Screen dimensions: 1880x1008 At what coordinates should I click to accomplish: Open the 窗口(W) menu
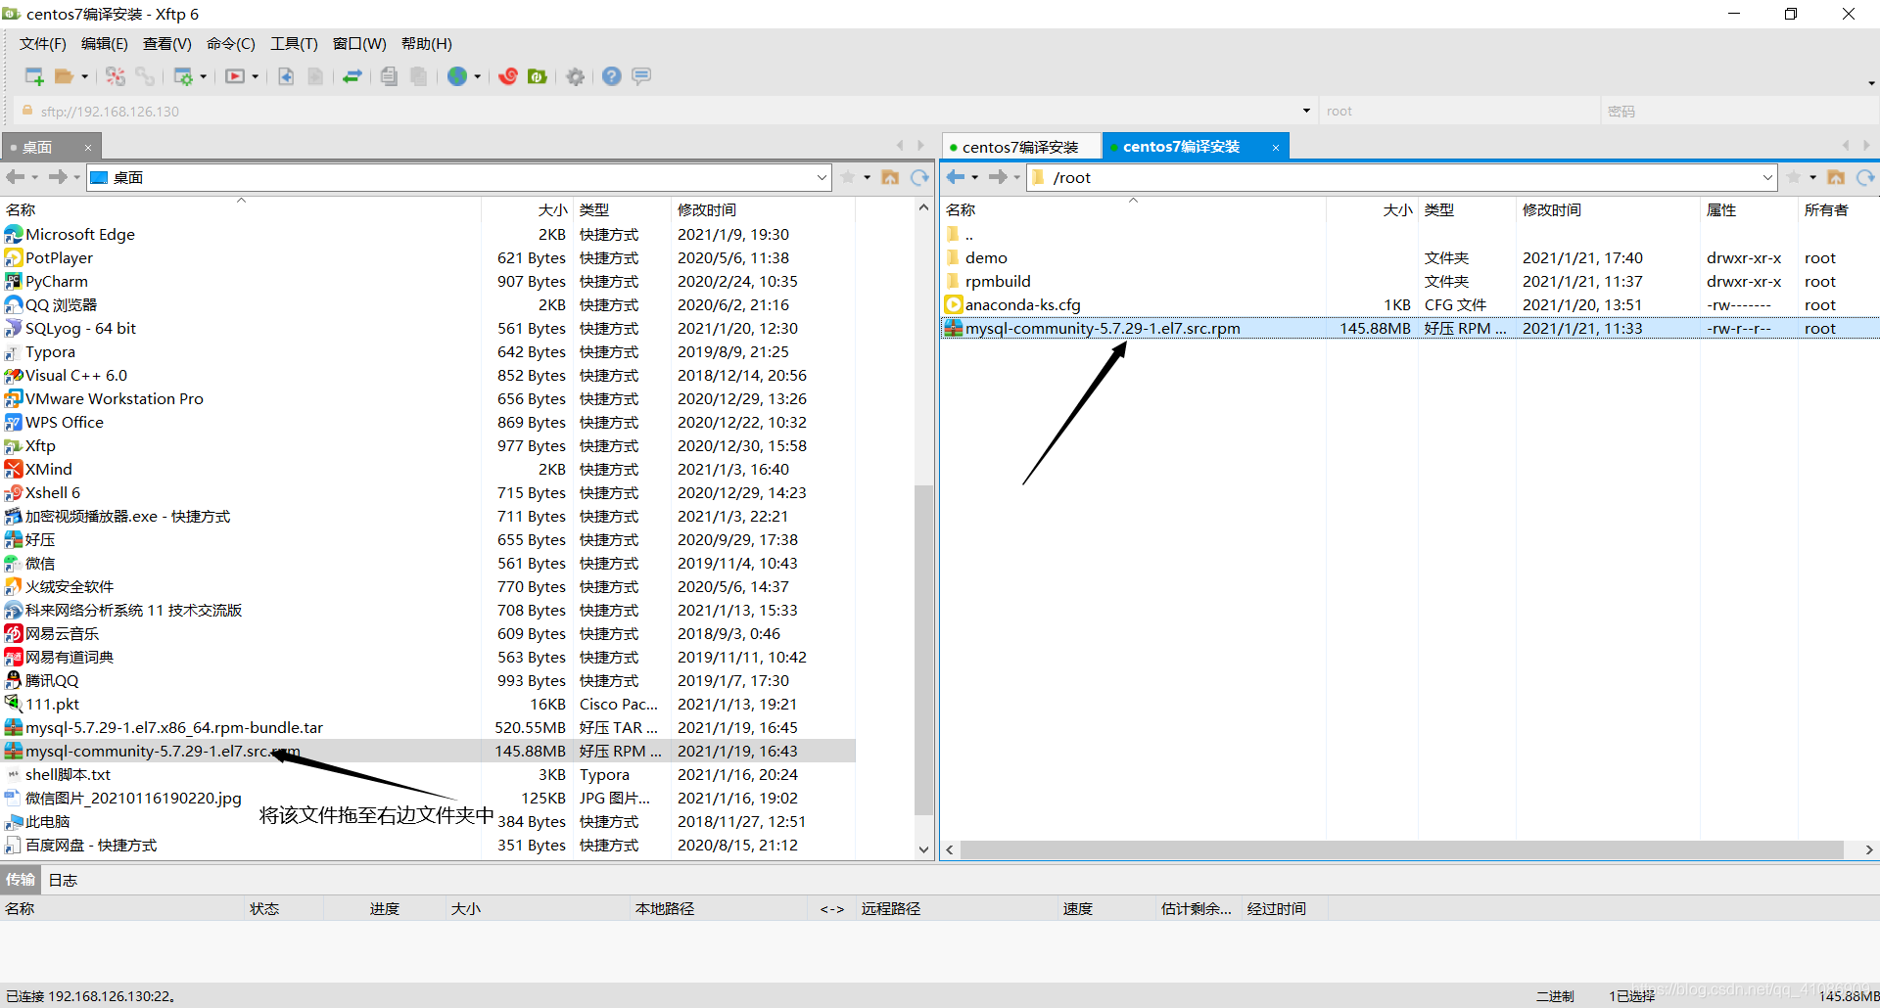(359, 44)
